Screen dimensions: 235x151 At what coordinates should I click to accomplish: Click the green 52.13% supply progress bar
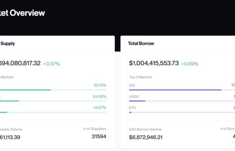point(53,90)
